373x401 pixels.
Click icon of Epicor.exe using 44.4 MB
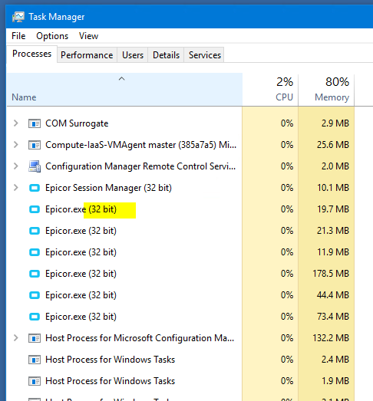coord(35,295)
